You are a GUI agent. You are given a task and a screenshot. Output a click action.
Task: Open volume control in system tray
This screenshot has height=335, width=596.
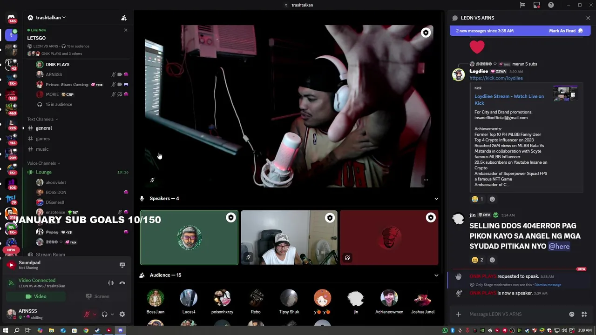tap(564, 330)
